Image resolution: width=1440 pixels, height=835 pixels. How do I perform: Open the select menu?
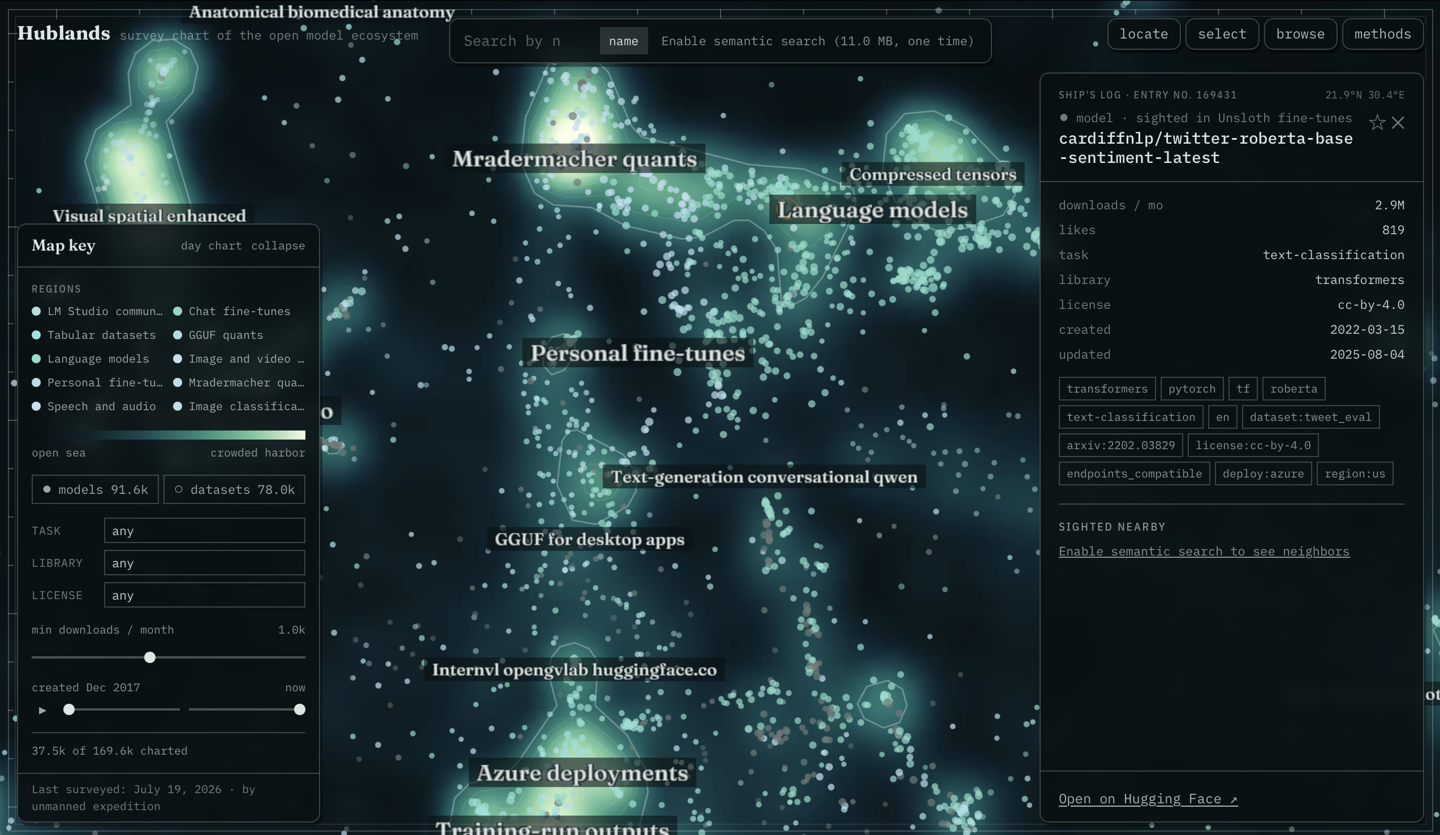tap(1222, 34)
